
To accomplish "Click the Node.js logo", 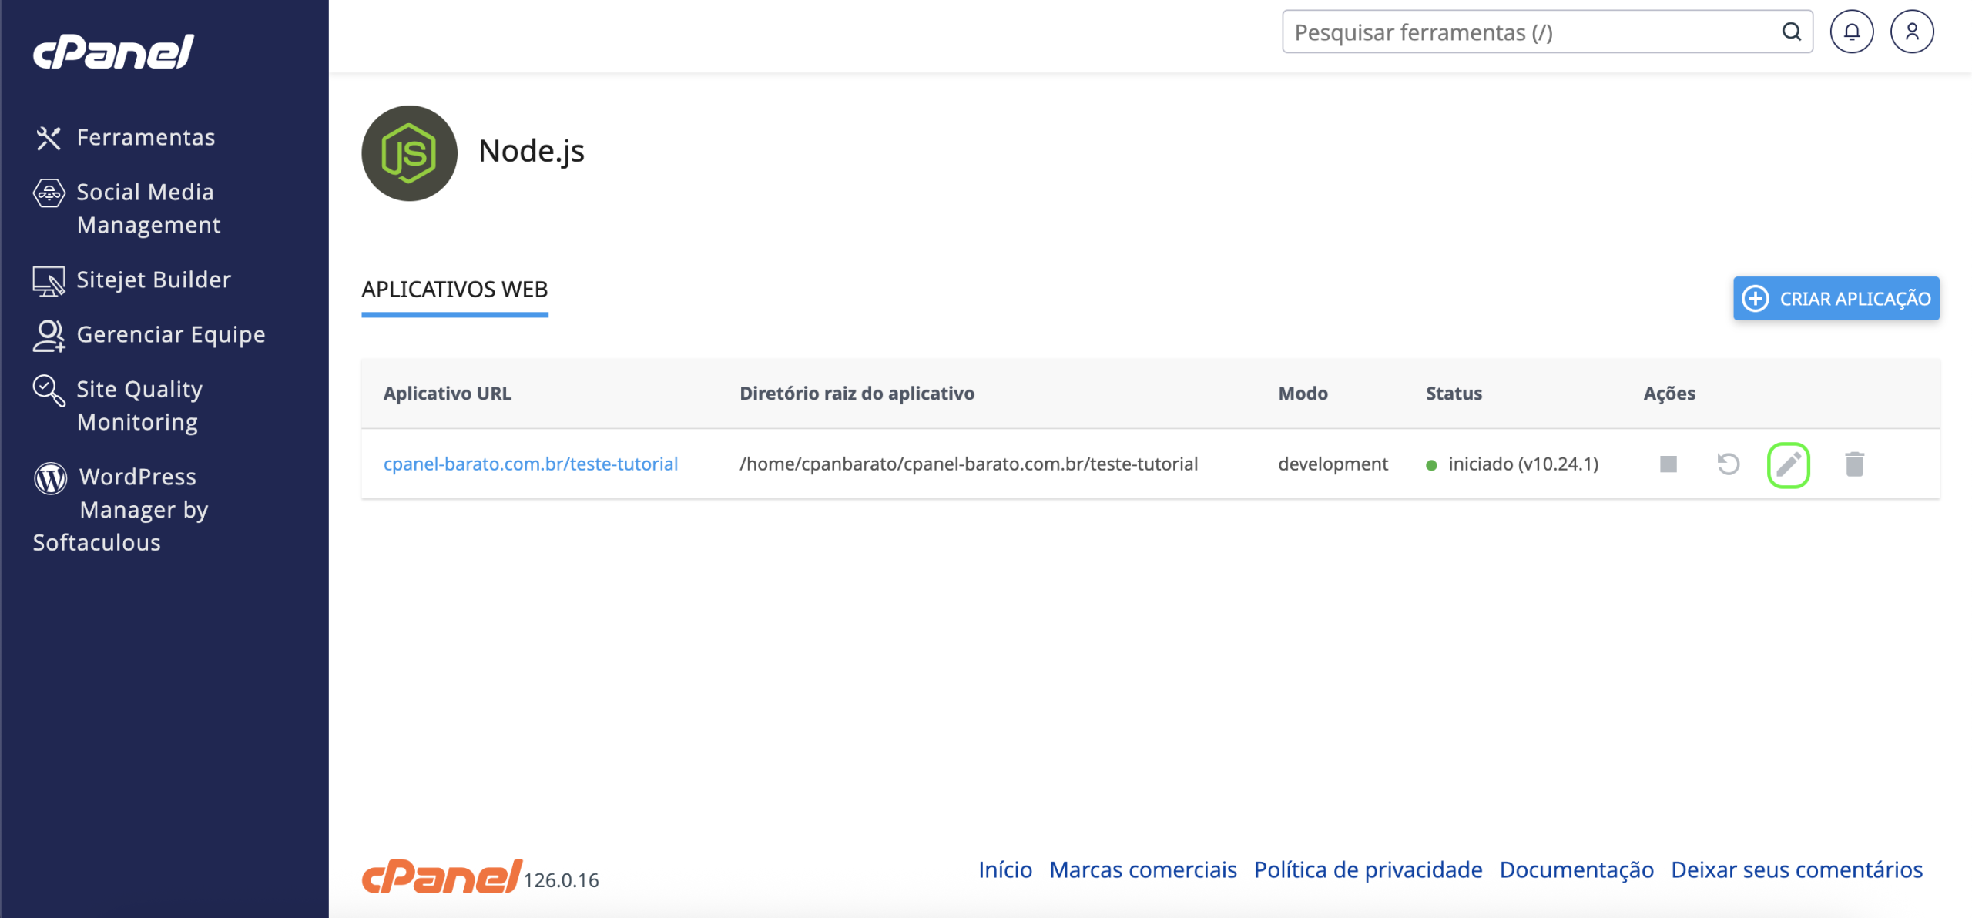I will 409,153.
